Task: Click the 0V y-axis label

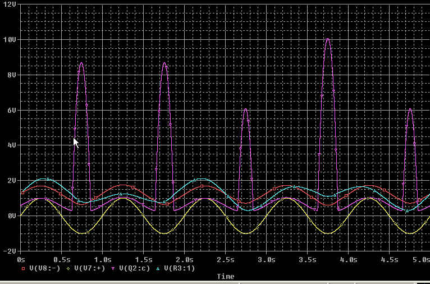Action: (12, 216)
